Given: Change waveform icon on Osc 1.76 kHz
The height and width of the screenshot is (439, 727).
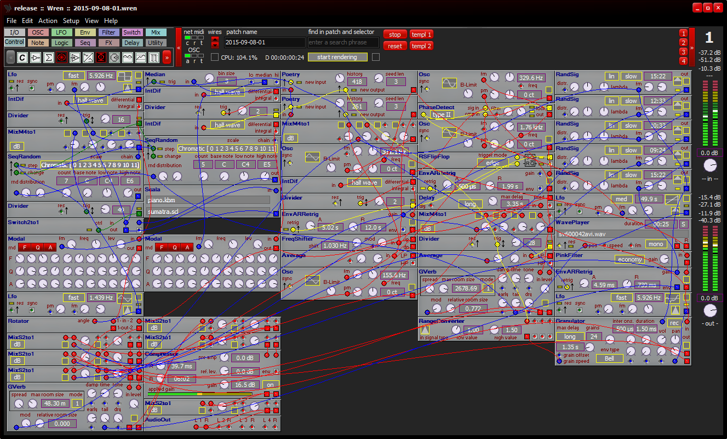Looking at the screenshot, I should (449, 132).
